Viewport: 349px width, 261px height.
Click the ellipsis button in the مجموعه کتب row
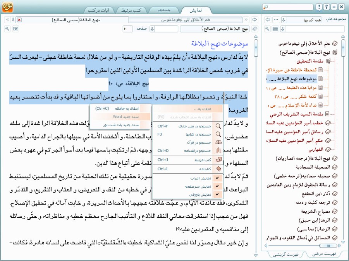(276, 20)
